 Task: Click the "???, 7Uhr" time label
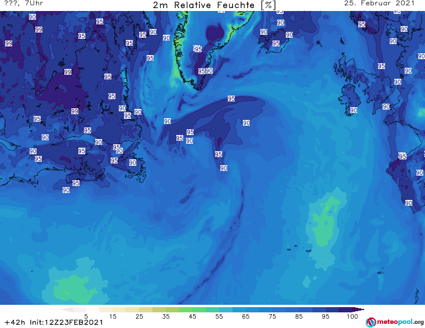(x=24, y=3)
